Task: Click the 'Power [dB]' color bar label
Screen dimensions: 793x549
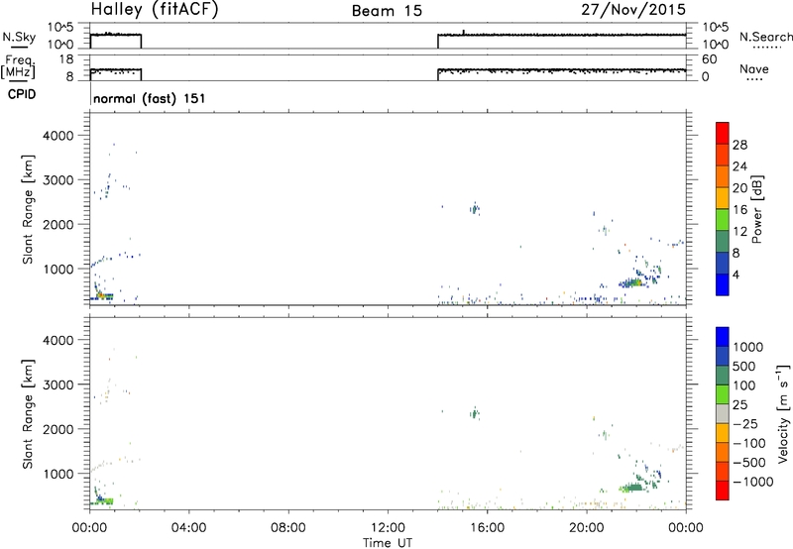Action: click(x=756, y=209)
